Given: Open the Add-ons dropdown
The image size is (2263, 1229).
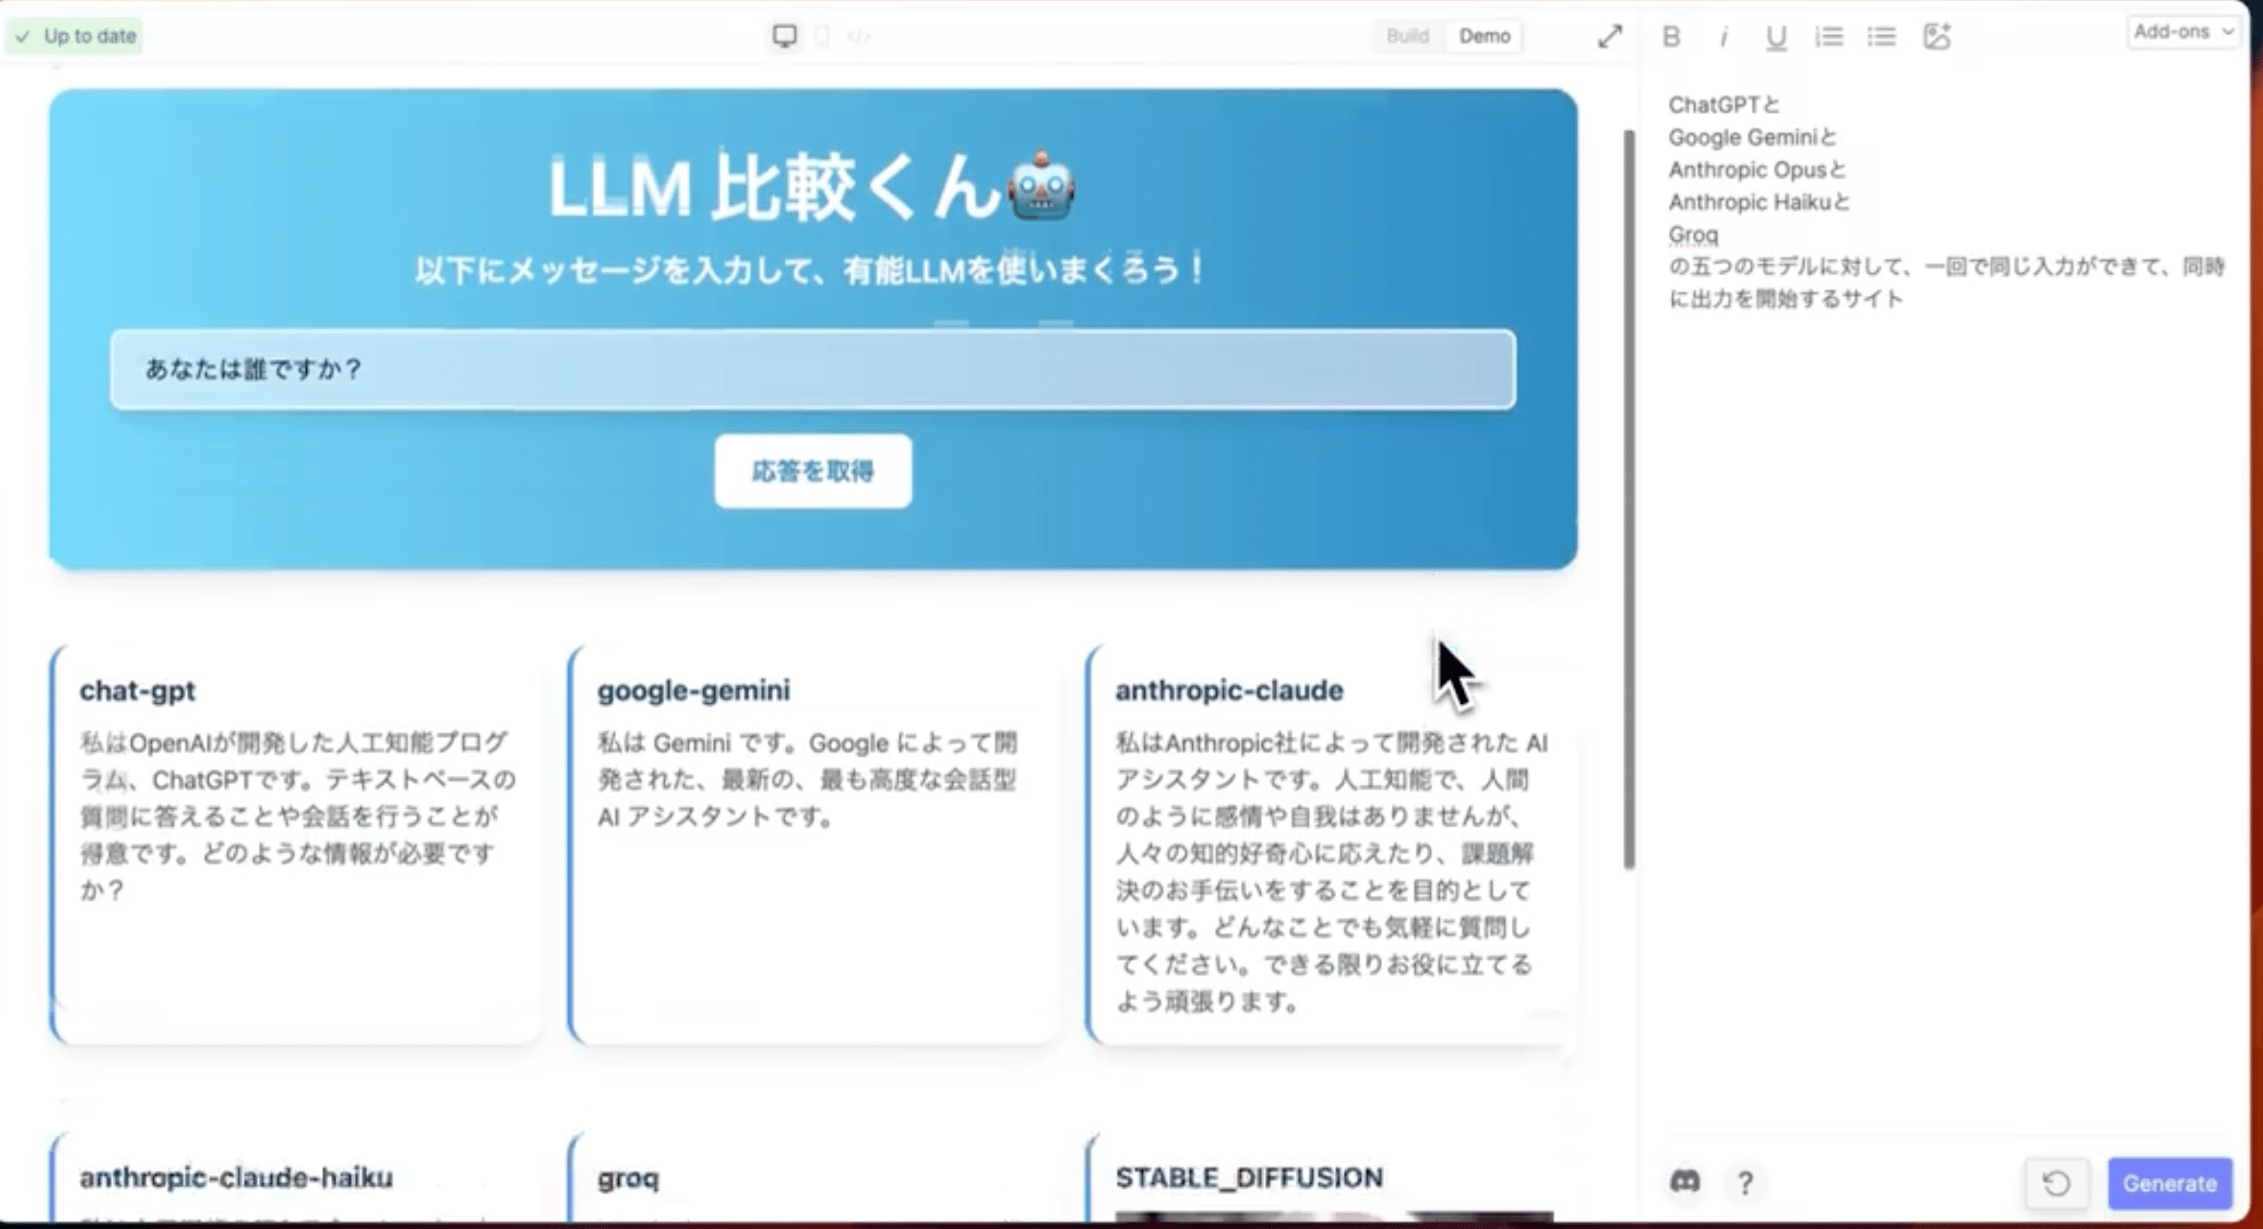Looking at the screenshot, I should pos(2182,32).
